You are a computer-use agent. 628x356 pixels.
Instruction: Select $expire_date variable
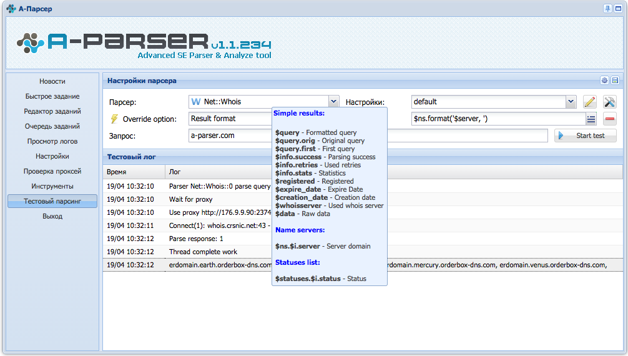click(x=298, y=189)
